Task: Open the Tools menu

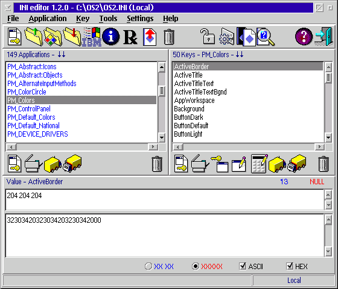Action: point(108,19)
